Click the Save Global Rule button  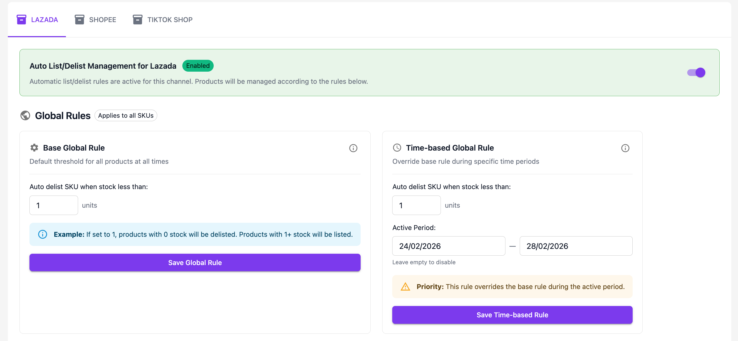pos(195,262)
